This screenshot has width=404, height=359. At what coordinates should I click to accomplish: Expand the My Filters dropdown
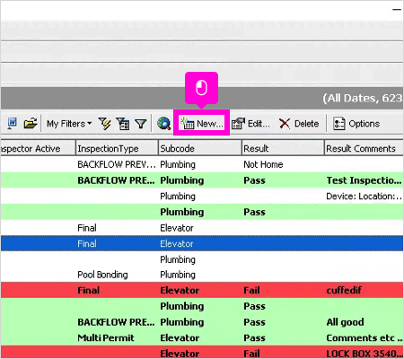[x=69, y=124]
